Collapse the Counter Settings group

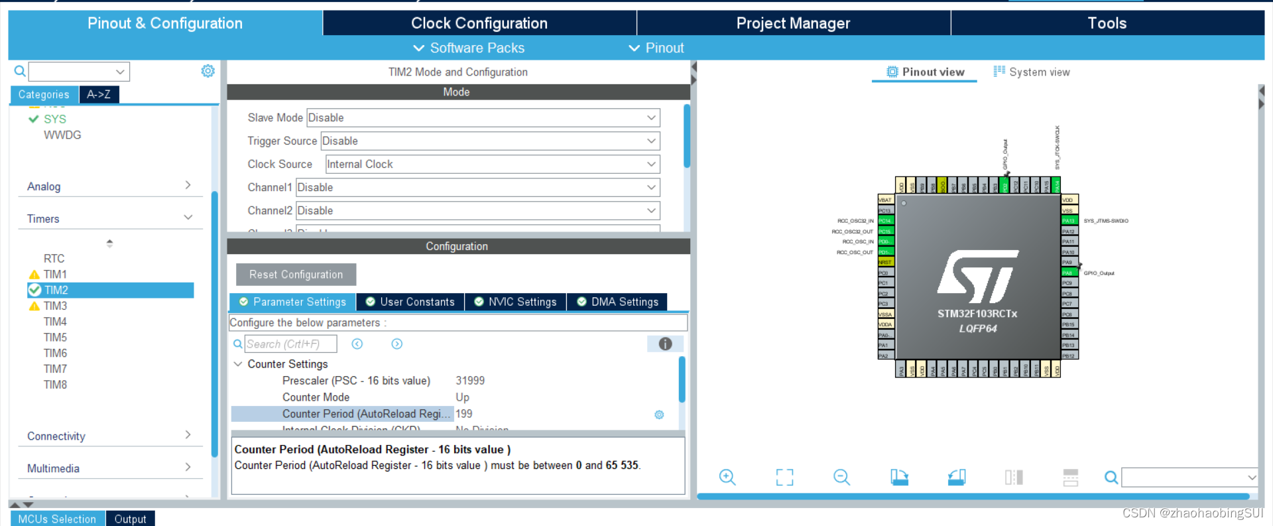[x=237, y=364]
